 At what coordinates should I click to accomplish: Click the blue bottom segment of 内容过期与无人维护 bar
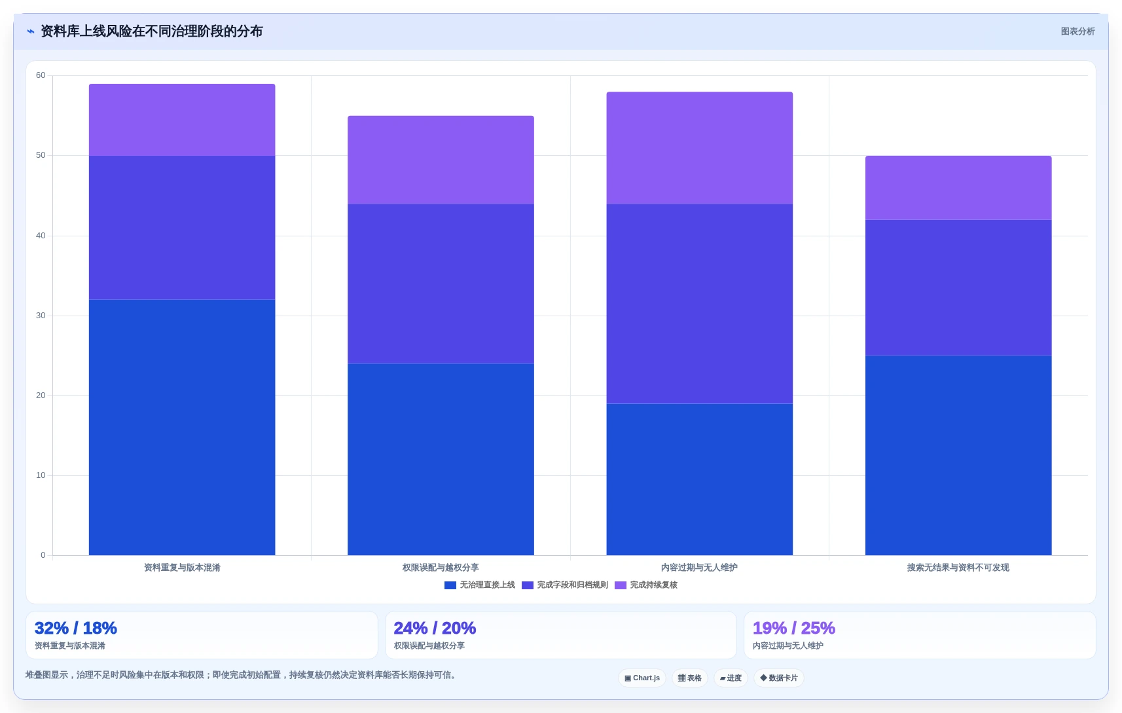point(699,479)
